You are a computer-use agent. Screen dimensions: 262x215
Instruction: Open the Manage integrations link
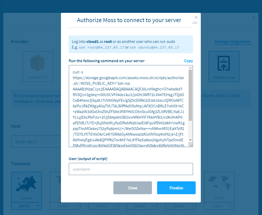pos(232,42)
